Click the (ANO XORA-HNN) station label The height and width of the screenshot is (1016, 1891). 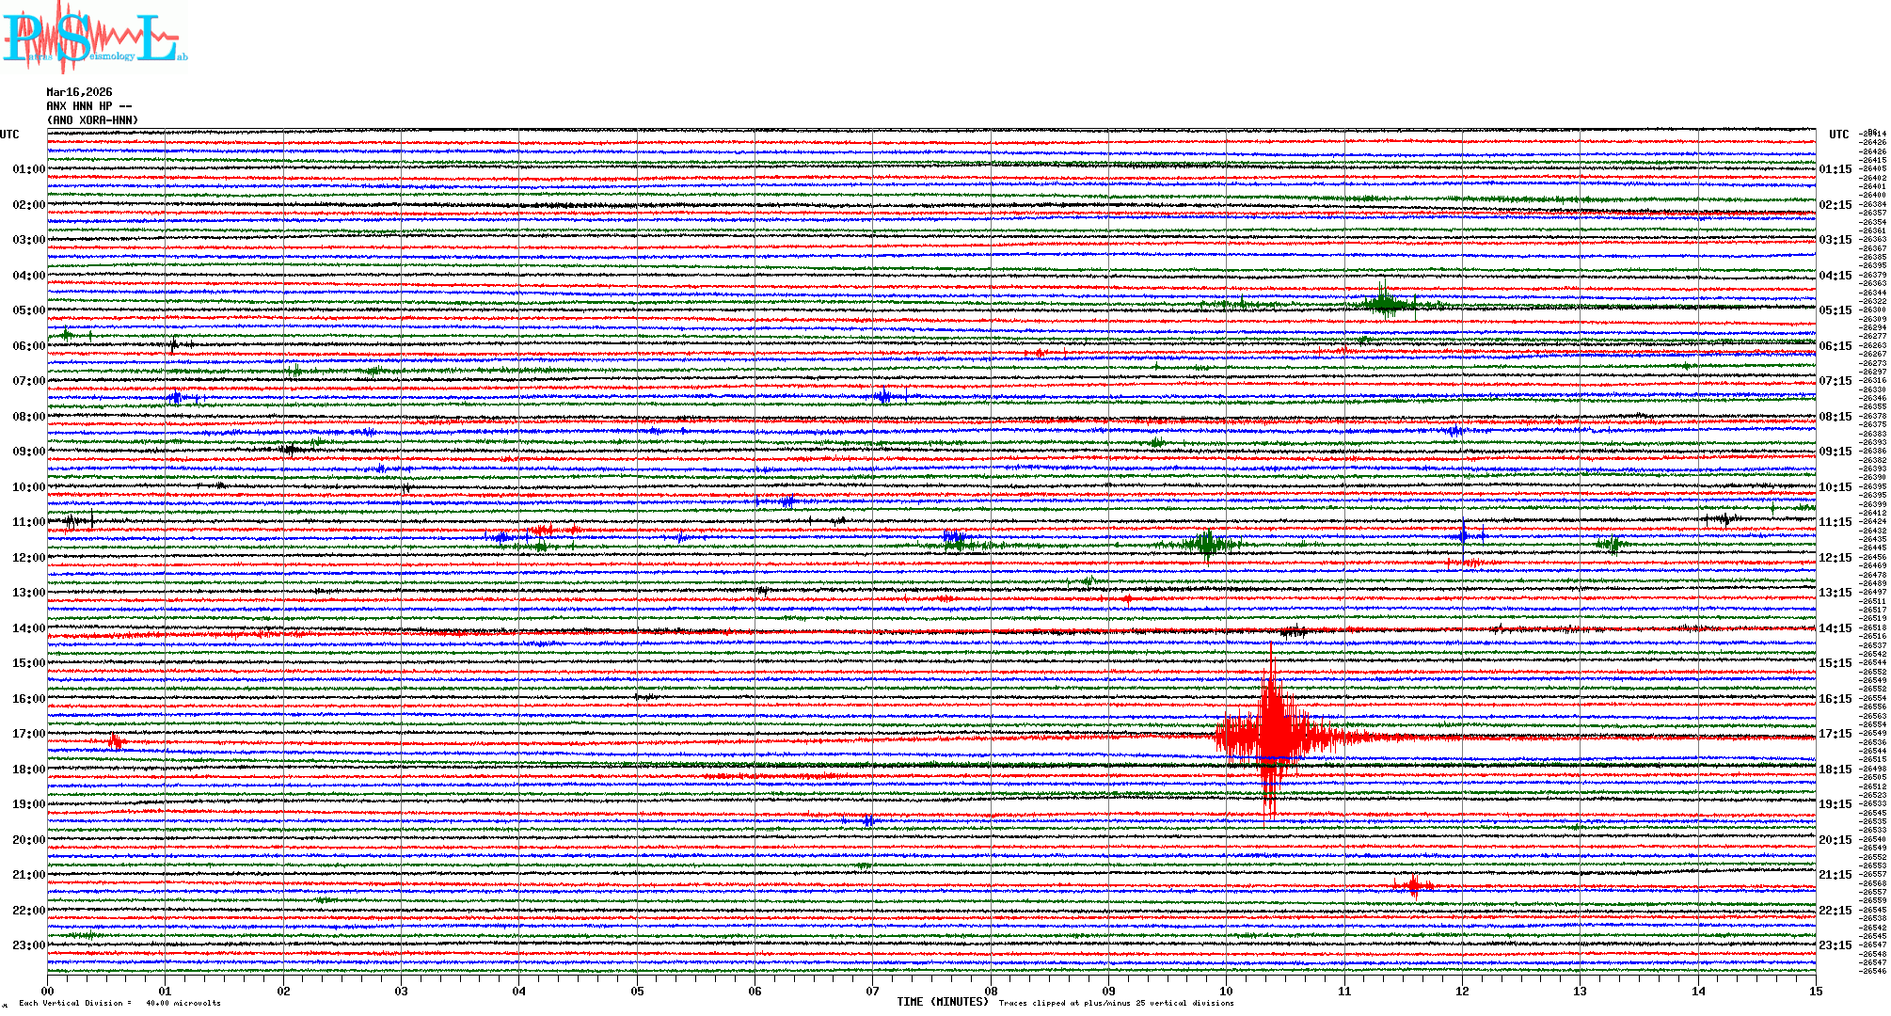coord(92,120)
